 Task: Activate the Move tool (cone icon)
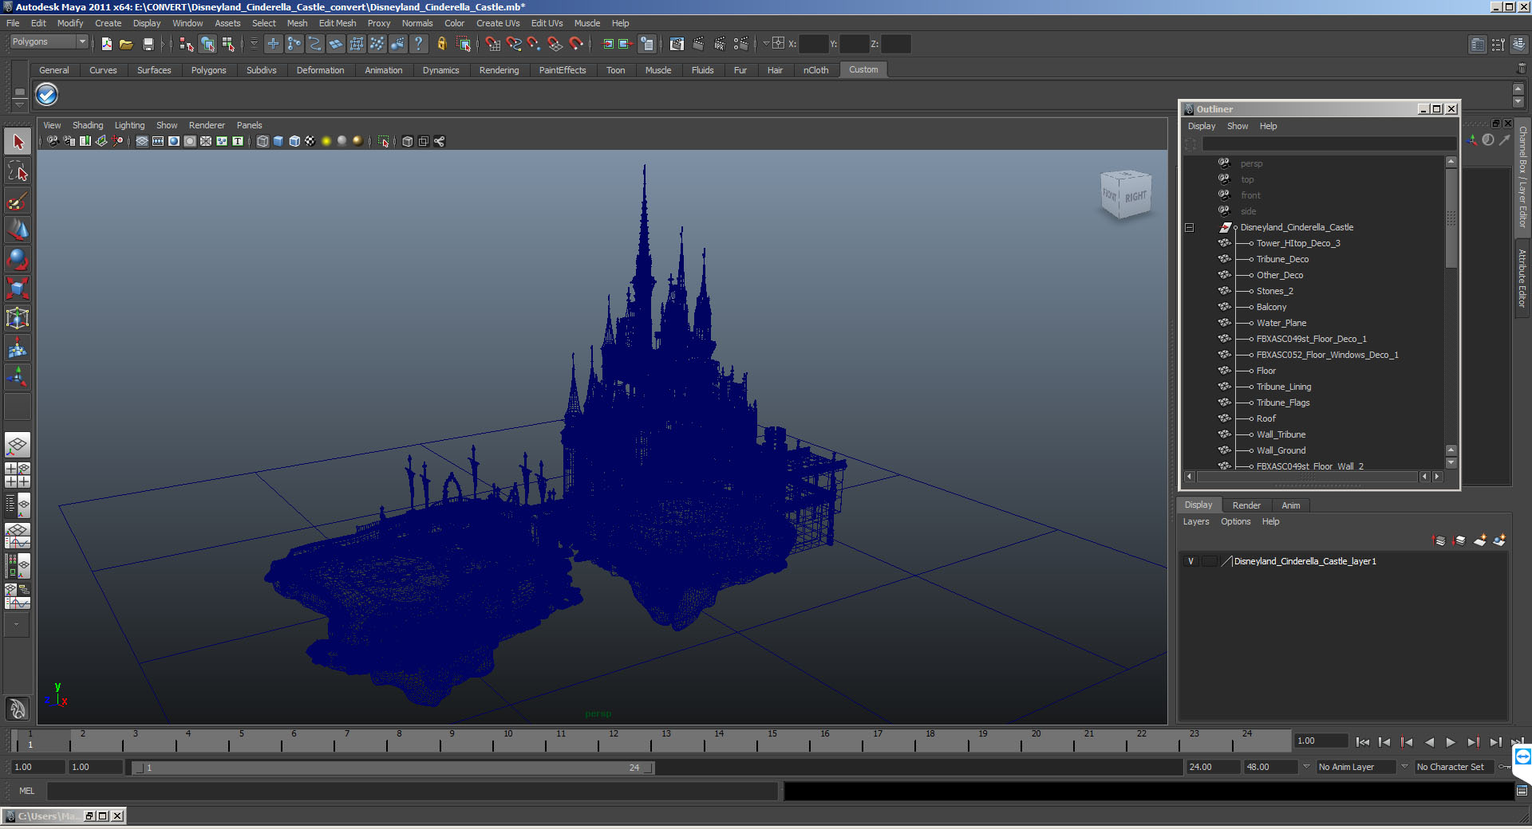[x=18, y=230]
